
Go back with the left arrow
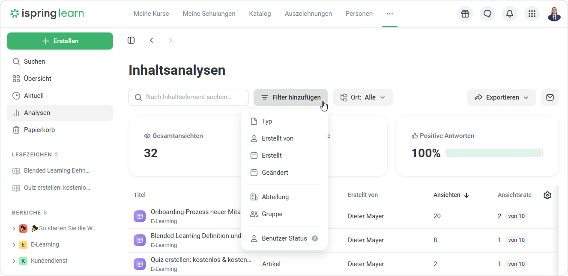[x=152, y=40]
